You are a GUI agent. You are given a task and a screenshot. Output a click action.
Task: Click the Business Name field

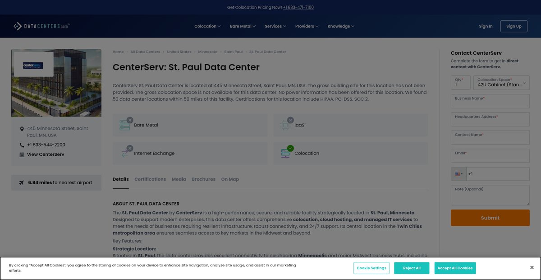(x=490, y=101)
